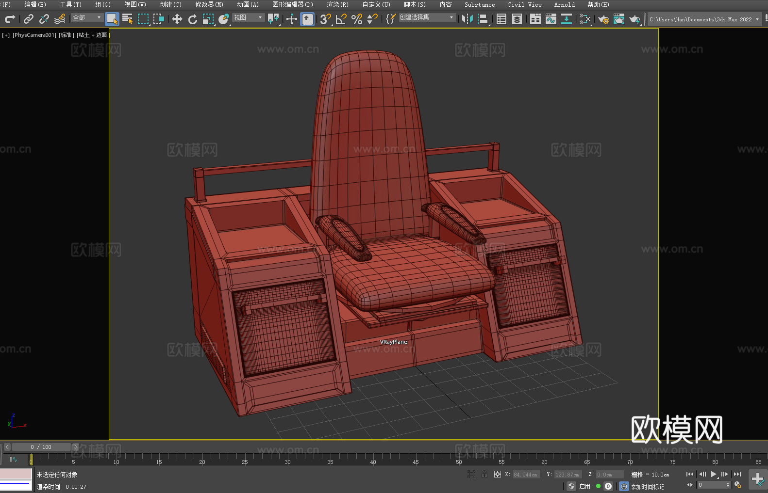Go to the start frame
This screenshot has height=493, width=768.
(x=690, y=474)
